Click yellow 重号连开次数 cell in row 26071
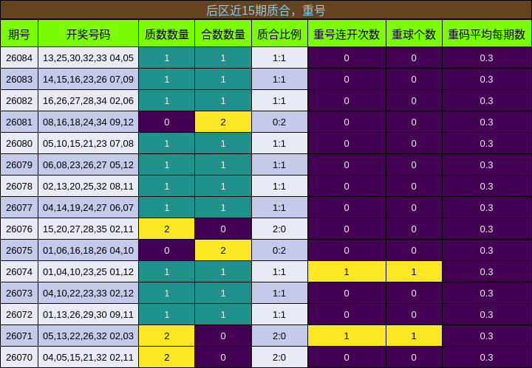This screenshot has width=532, height=368. [x=347, y=336]
